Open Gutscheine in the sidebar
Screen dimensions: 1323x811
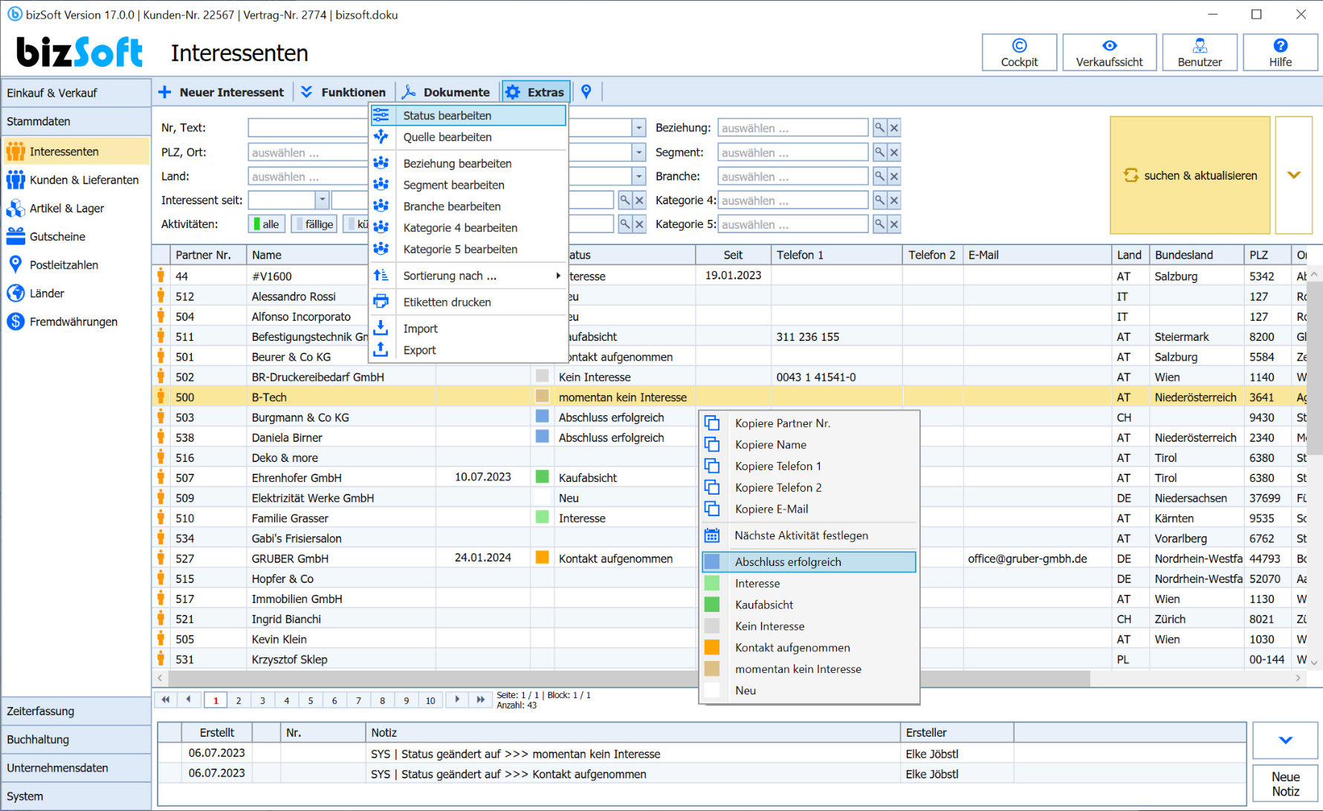(76, 236)
